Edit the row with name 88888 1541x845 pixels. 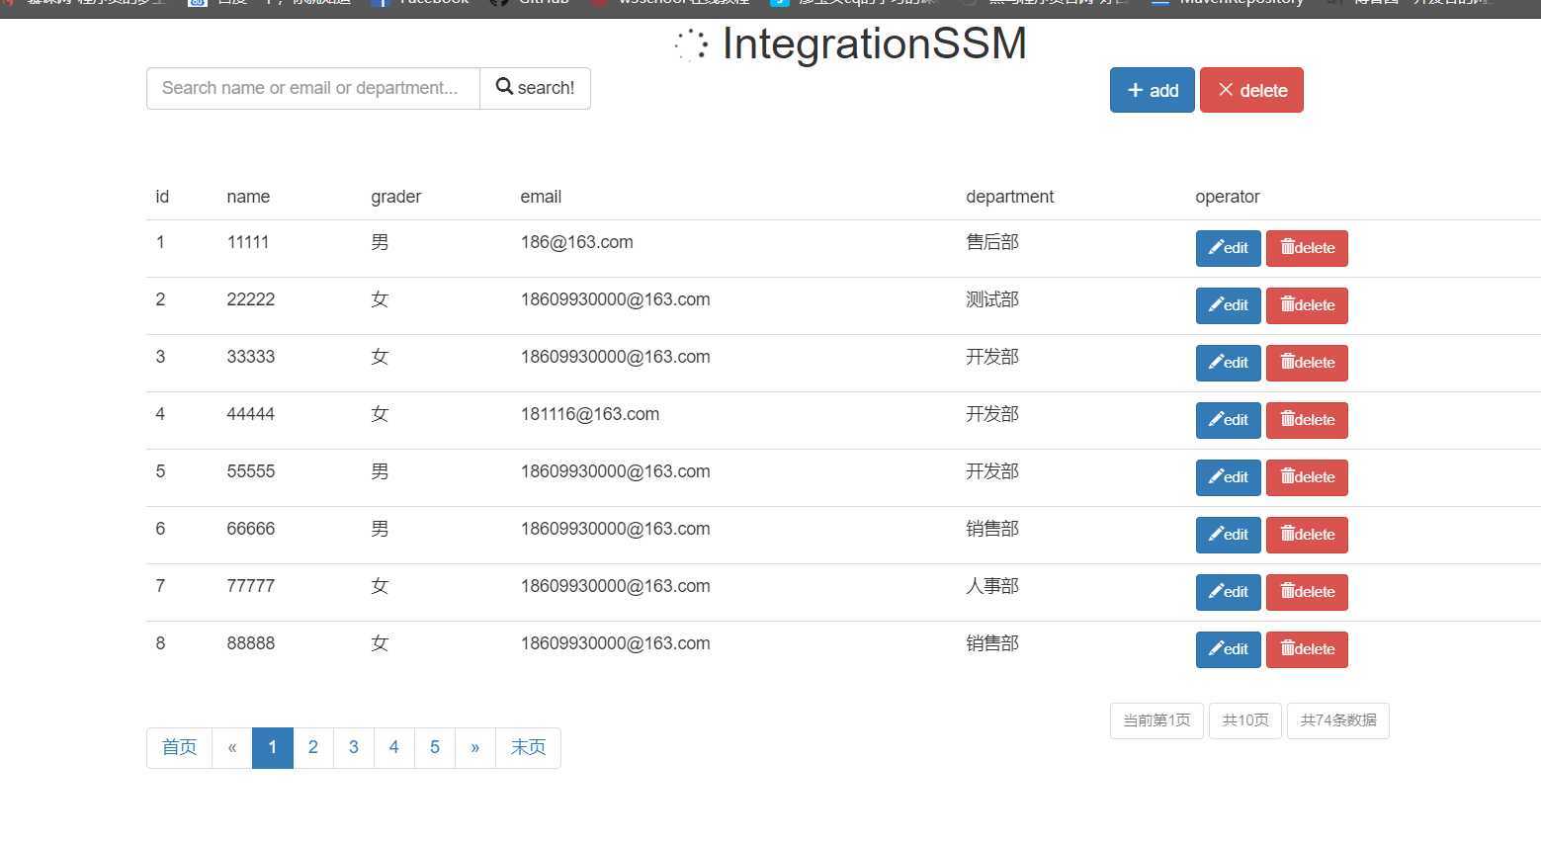click(x=1229, y=649)
